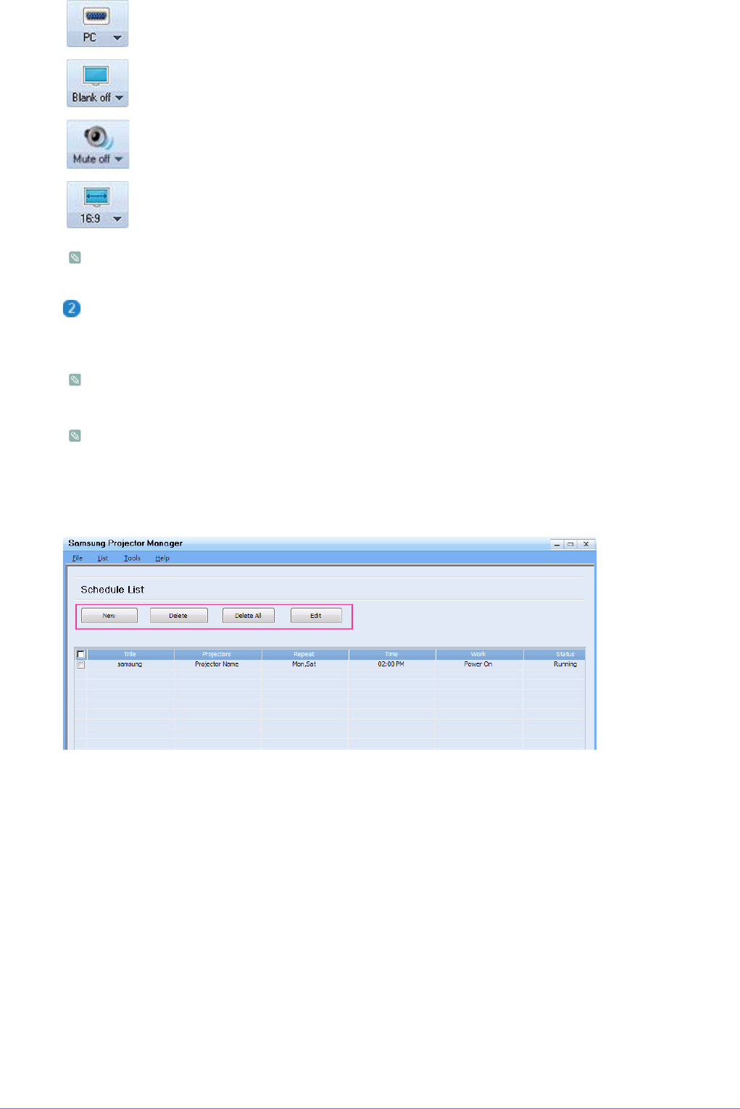Sort by the Repeat column header
This screenshot has height=1109, width=740.
(304, 654)
